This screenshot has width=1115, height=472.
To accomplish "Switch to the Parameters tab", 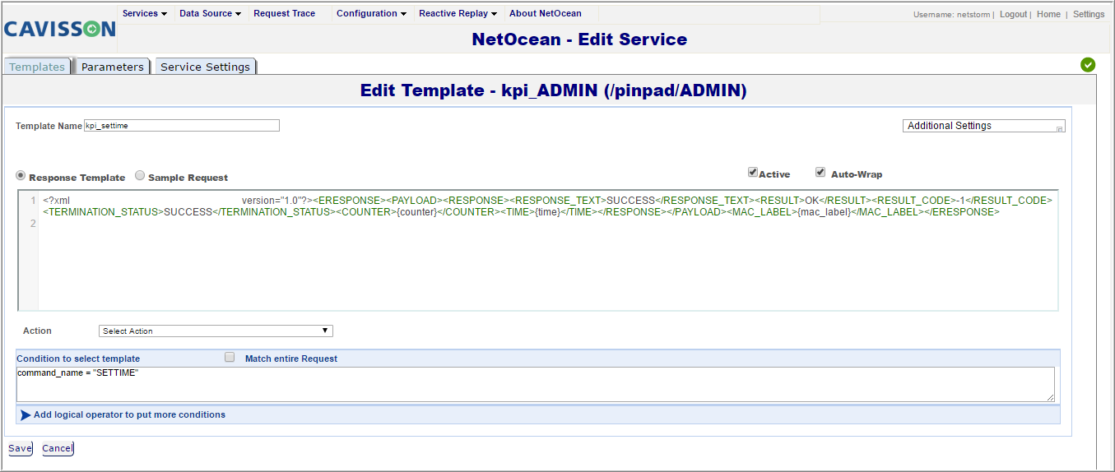I will 113,67.
